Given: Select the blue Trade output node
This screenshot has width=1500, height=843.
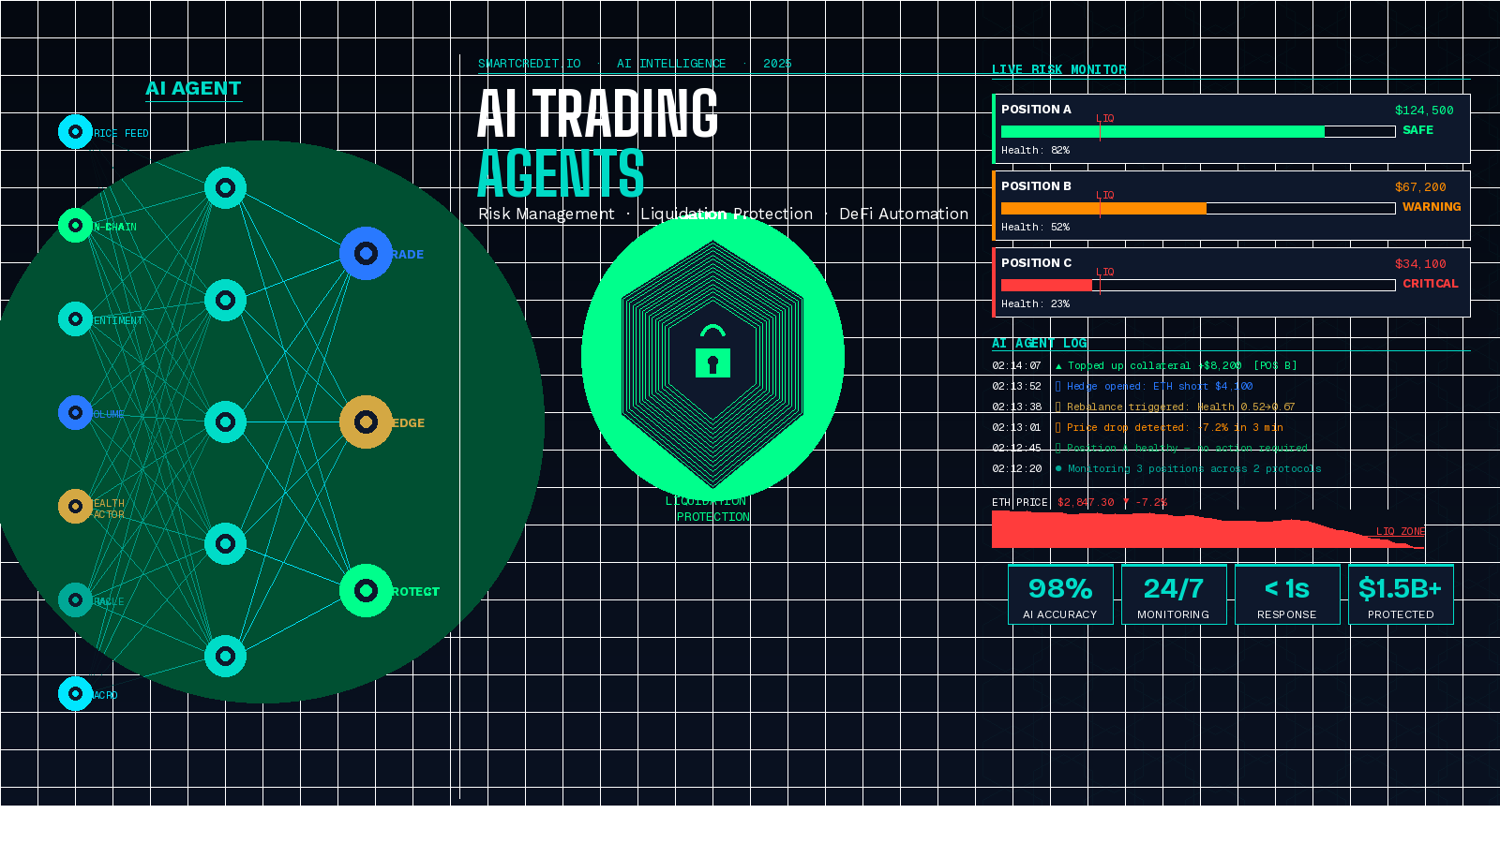Looking at the screenshot, I should click(366, 254).
